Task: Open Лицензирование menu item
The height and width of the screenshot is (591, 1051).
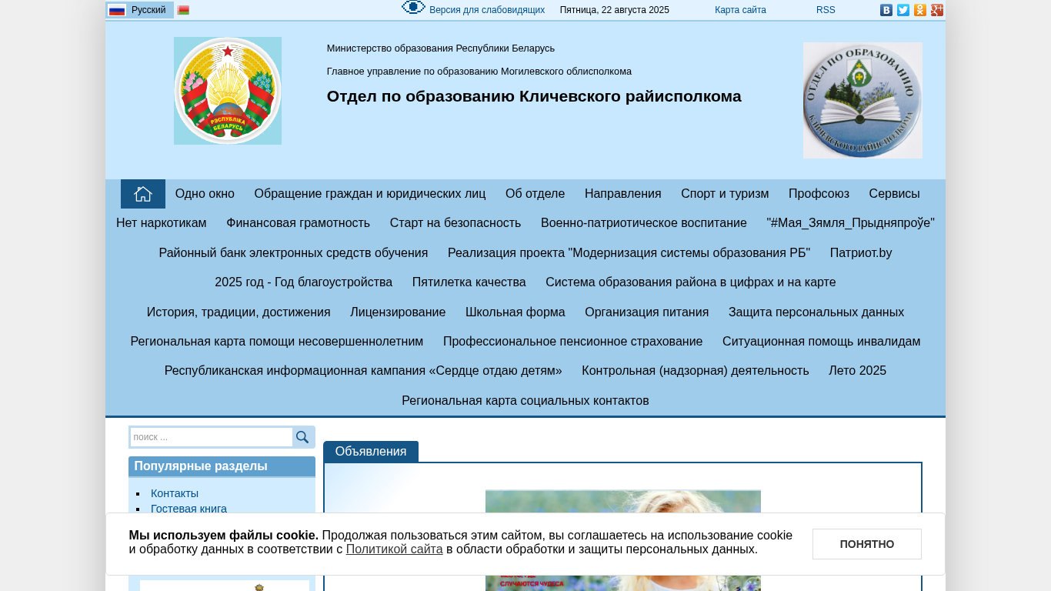Action: point(398,312)
